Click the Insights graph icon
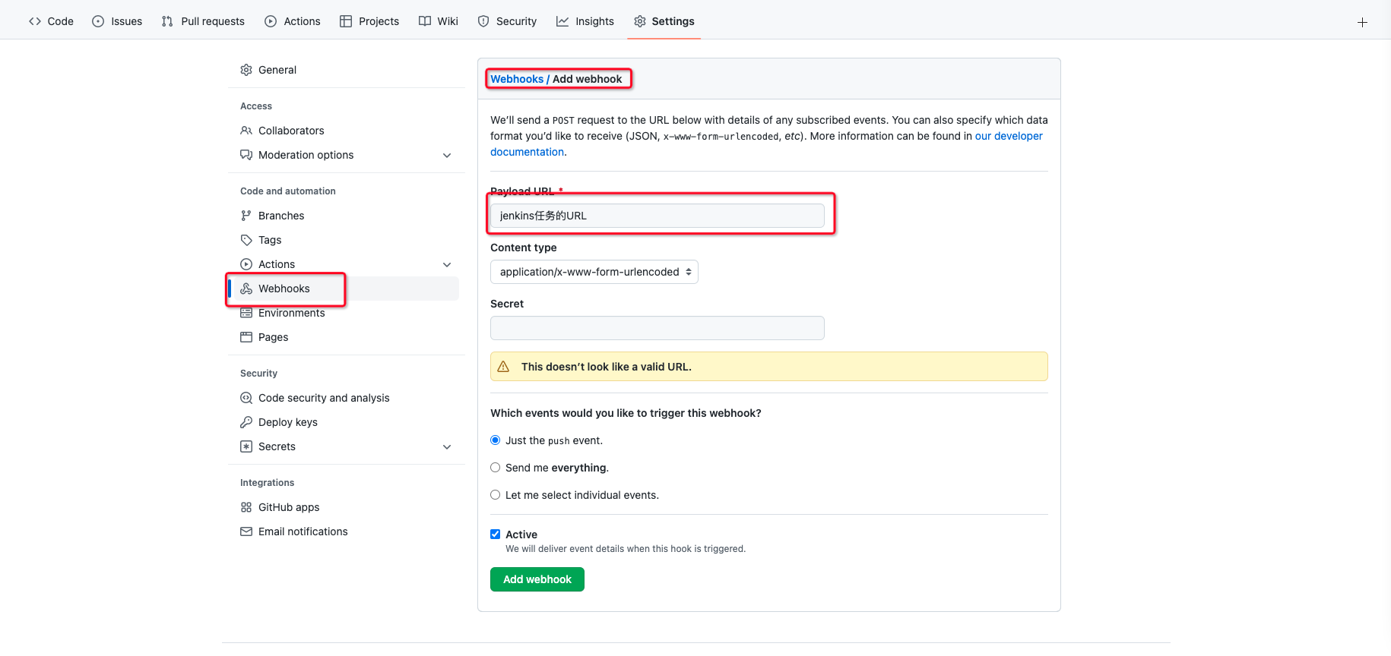Screen dimensions: 1391x656 pos(562,21)
